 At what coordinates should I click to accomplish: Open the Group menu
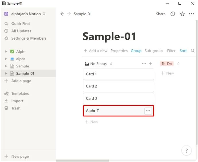[136, 51]
